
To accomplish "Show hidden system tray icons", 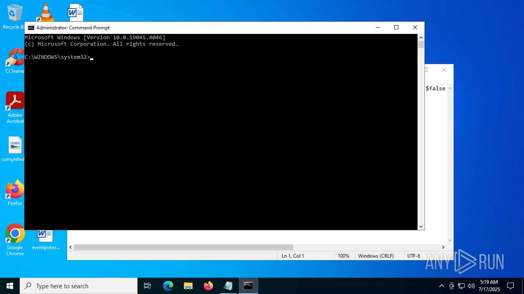I will click(x=441, y=286).
